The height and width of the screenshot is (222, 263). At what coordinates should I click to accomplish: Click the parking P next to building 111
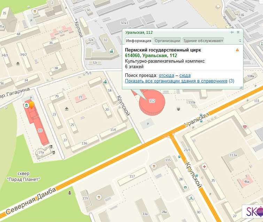tap(248, 101)
